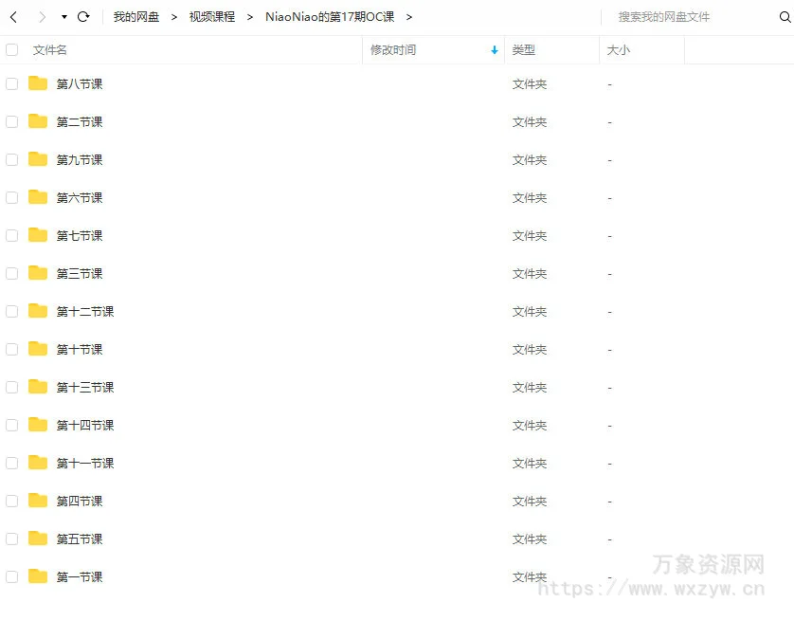This screenshot has width=794, height=621.
Task: Sort files by the 文件名 column header
Action: tap(50, 50)
